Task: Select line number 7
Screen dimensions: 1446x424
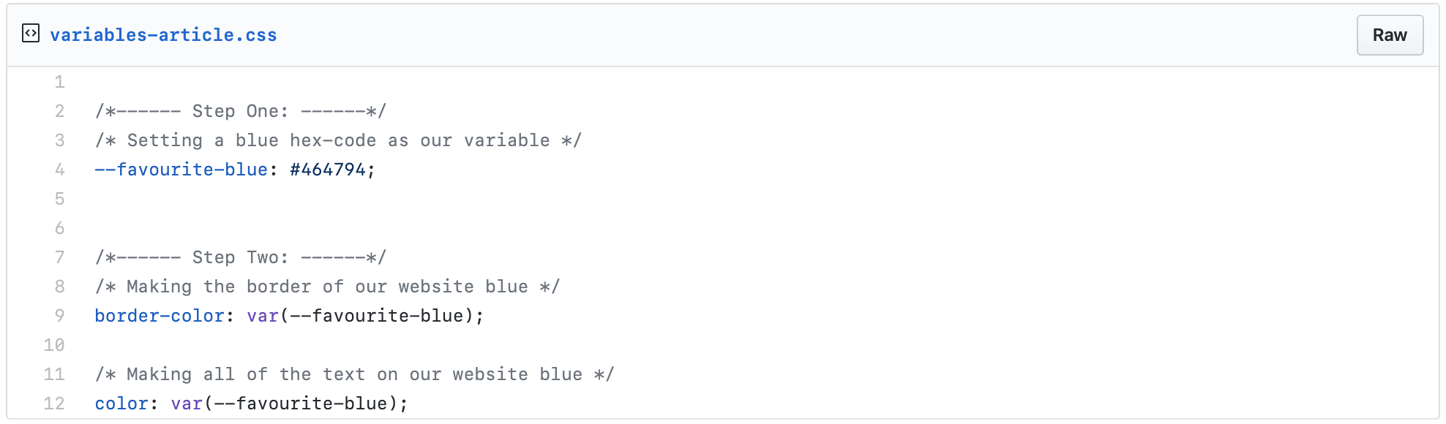Action: 59,257
